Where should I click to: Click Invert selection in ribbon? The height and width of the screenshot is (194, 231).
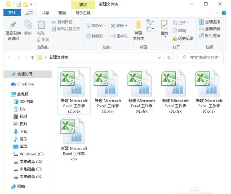pyautogui.click(x=209, y=35)
